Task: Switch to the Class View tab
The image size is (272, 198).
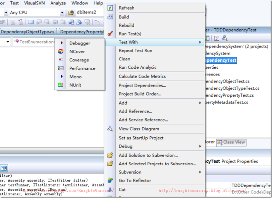Action: click(x=234, y=142)
